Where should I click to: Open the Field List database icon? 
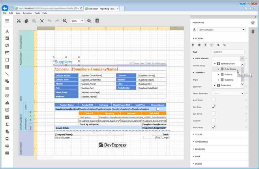pos(253,32)
